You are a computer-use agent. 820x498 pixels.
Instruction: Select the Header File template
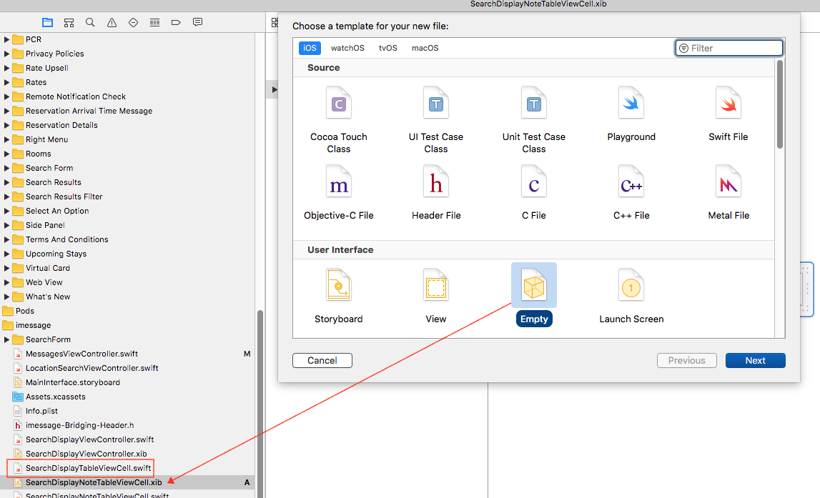(x=436, y=193)
